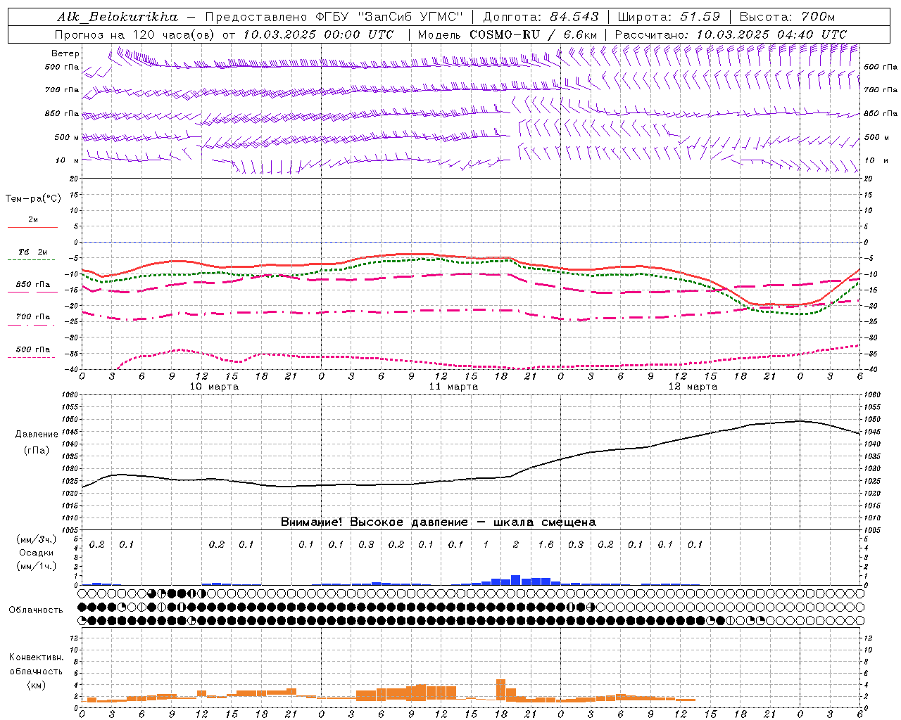This screenshot has height=720, width=901.
Task: Click the tallest blue precipitation bar
Action: (x=515, y=580)
